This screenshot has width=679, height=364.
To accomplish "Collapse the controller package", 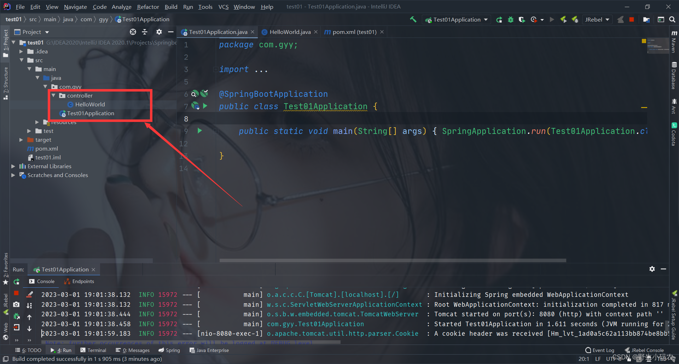I will tap(53, 95).
